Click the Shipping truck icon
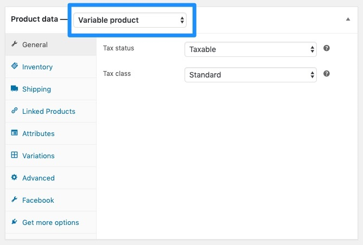Image resolution: width=363 pixels, height=245 pixels. click(x=14, y=88)
